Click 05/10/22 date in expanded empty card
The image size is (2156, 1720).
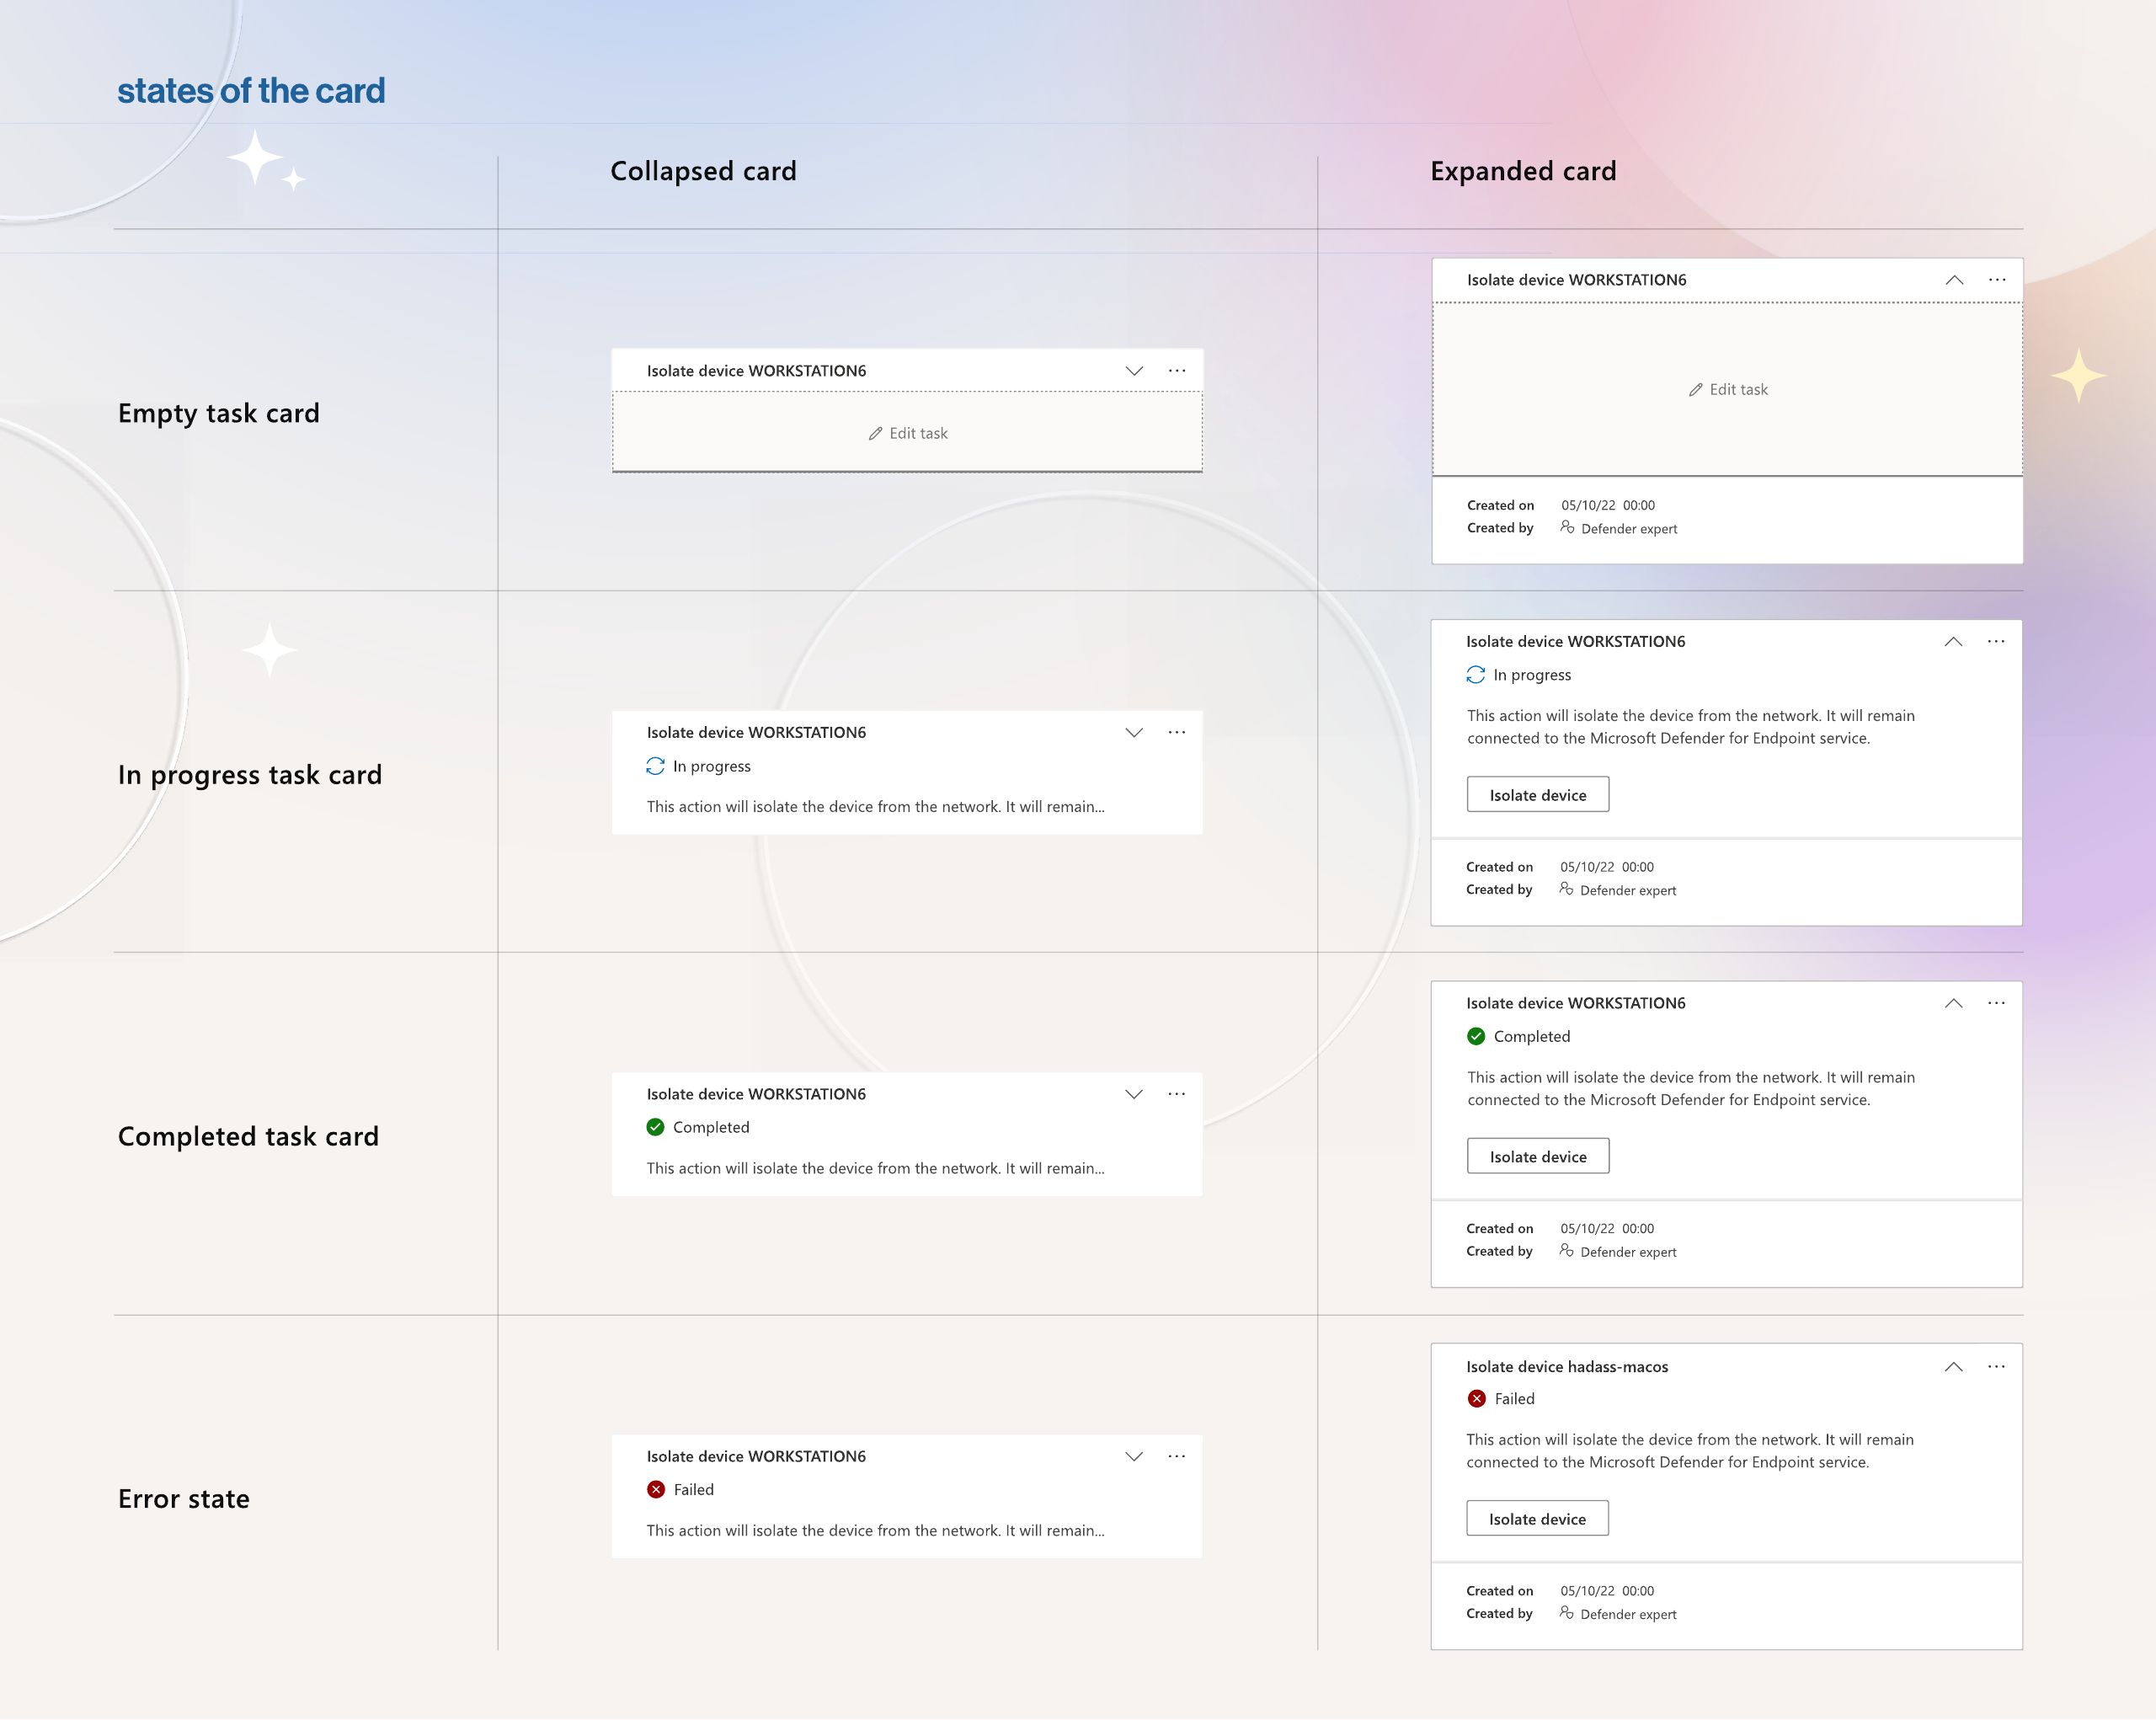pyautogui.click(x=1587, y=506)
